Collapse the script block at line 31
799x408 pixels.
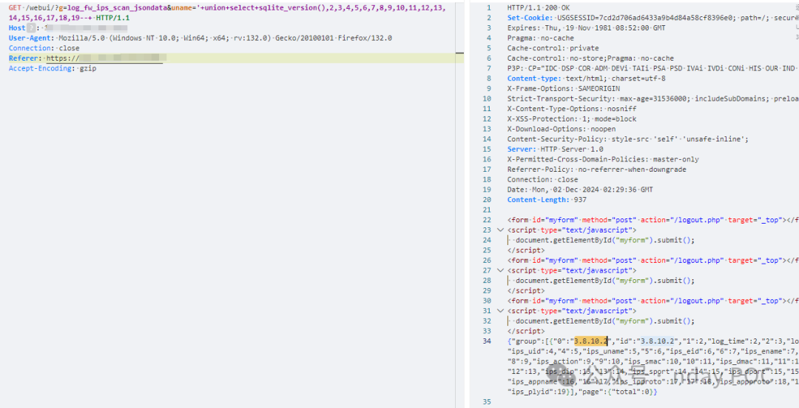point(500,310)
